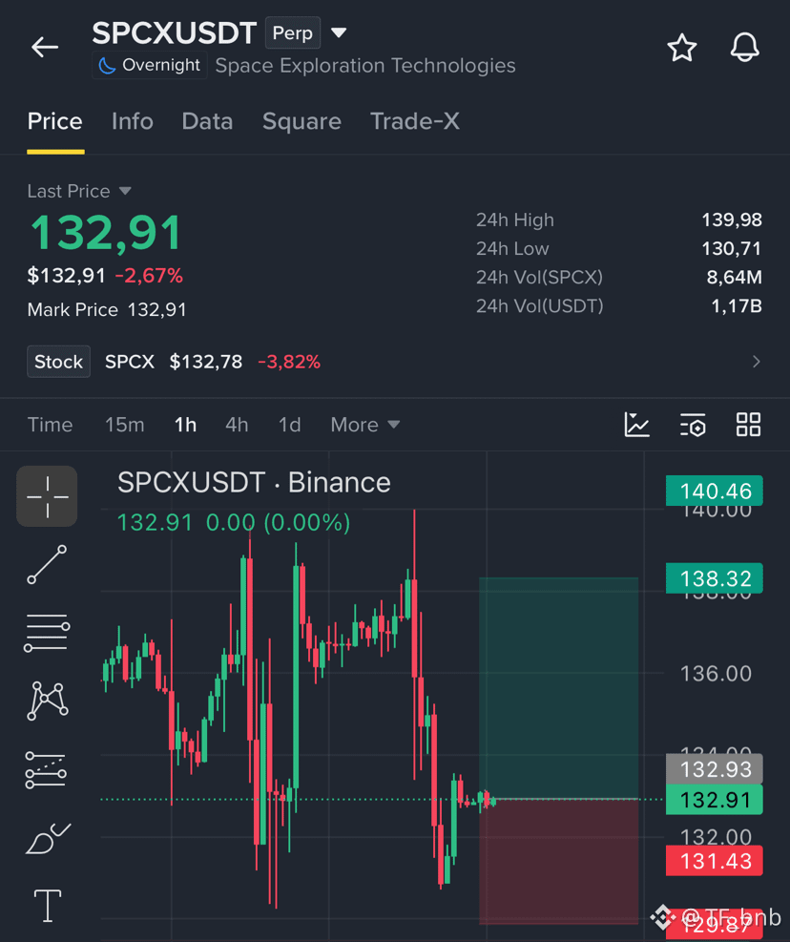Tap the Space Exploration Technologies subtitle
This screenshot has height=942, width=790.
coord(365,65)
